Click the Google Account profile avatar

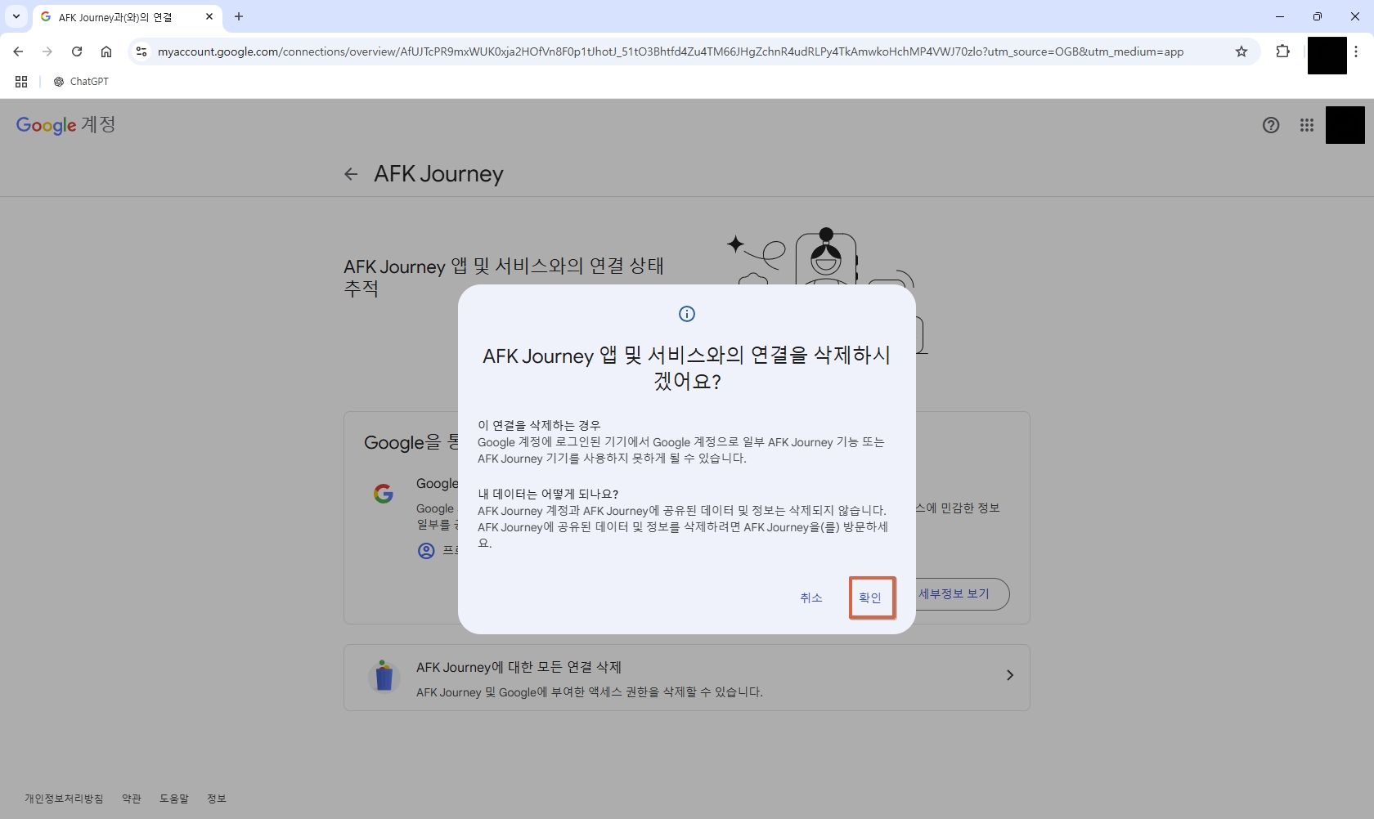pos(1345,125)
